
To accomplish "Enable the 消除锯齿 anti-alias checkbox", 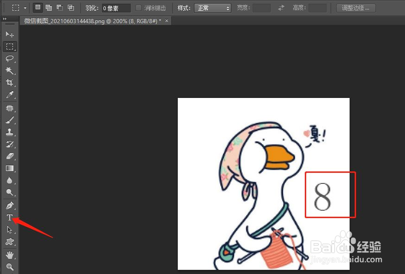I will tap(139, 7).
